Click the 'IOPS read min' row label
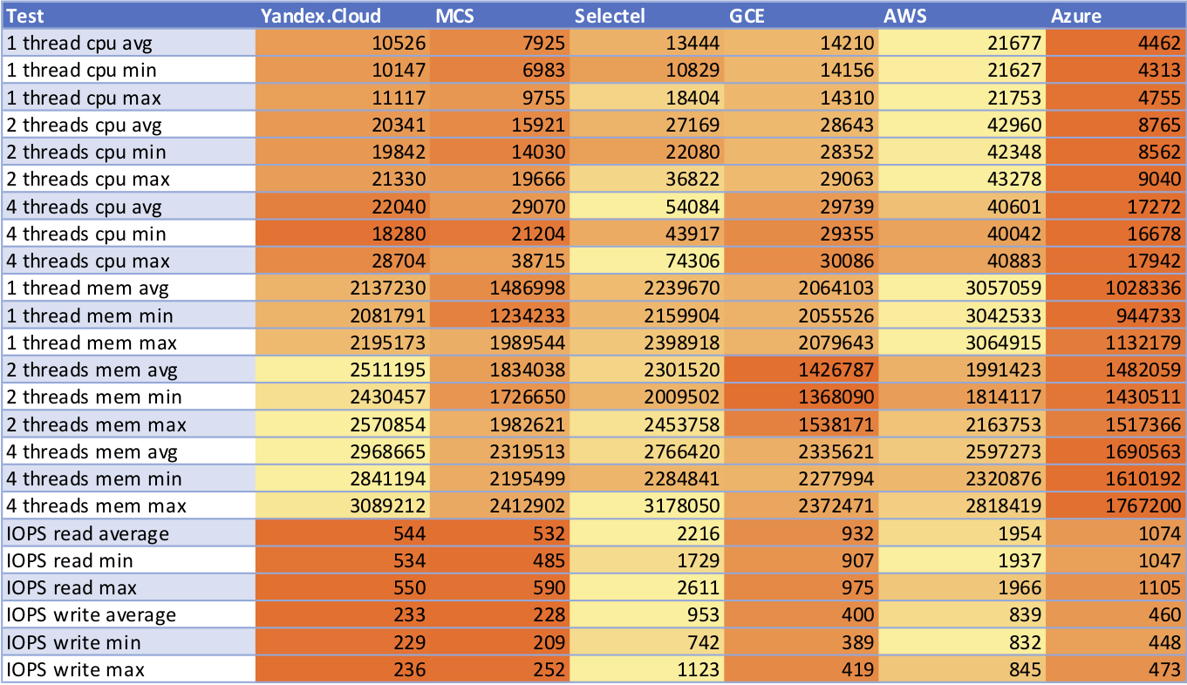This screenshot has height=685, width=1187. pyautogui.click(x=128, y=560)
